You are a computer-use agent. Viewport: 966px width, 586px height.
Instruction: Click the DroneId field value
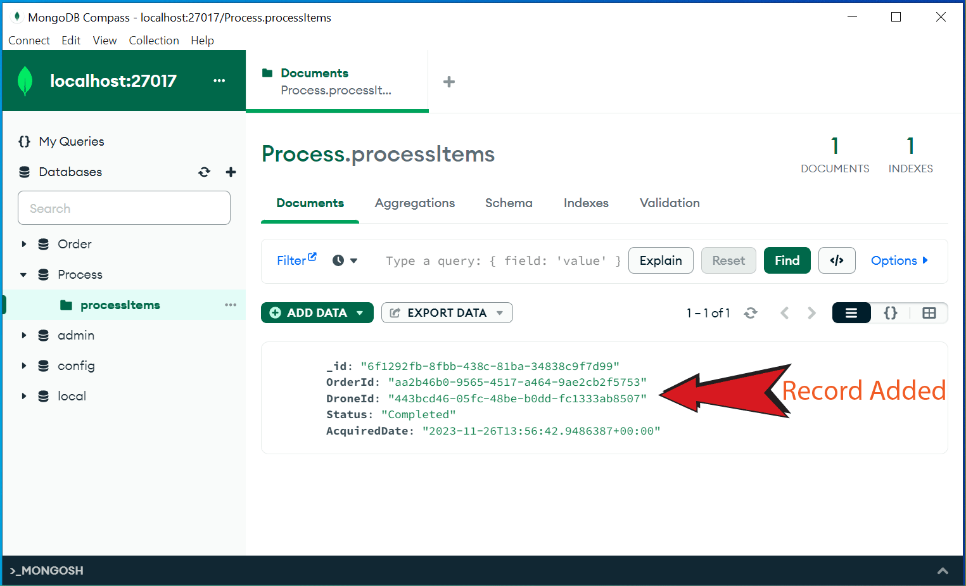(518, 398)
